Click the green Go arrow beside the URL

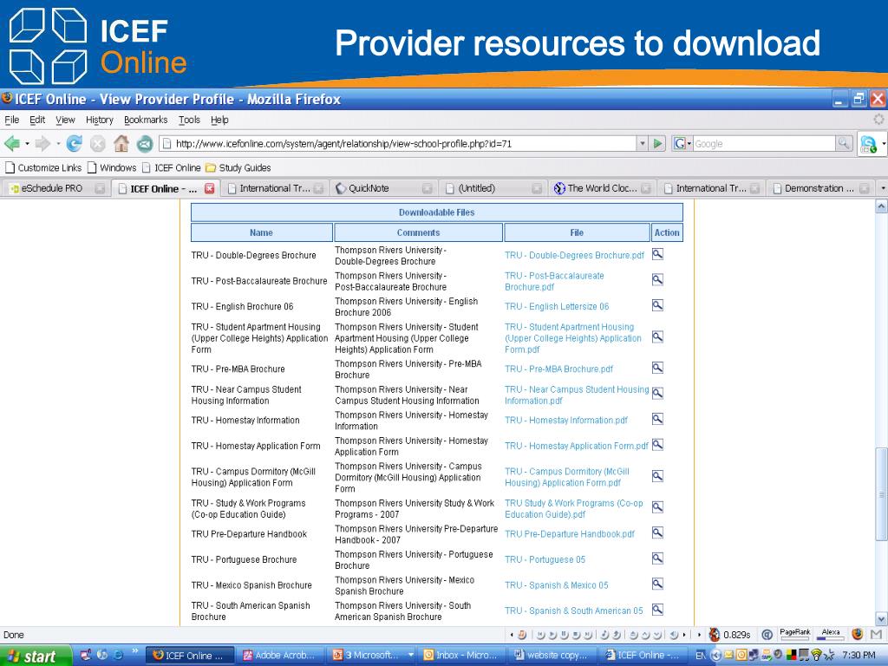(x=657, y=144)
